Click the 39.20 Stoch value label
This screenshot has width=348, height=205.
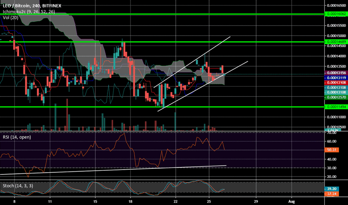pyautogui.click(x=332, y=189)
